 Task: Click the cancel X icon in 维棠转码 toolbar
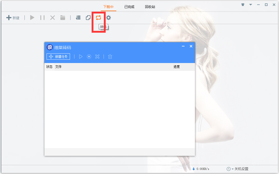[97, 57]
